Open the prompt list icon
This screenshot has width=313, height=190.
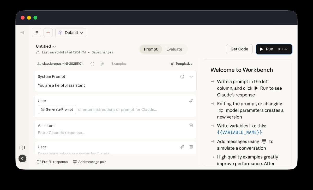tap(37, 33)
